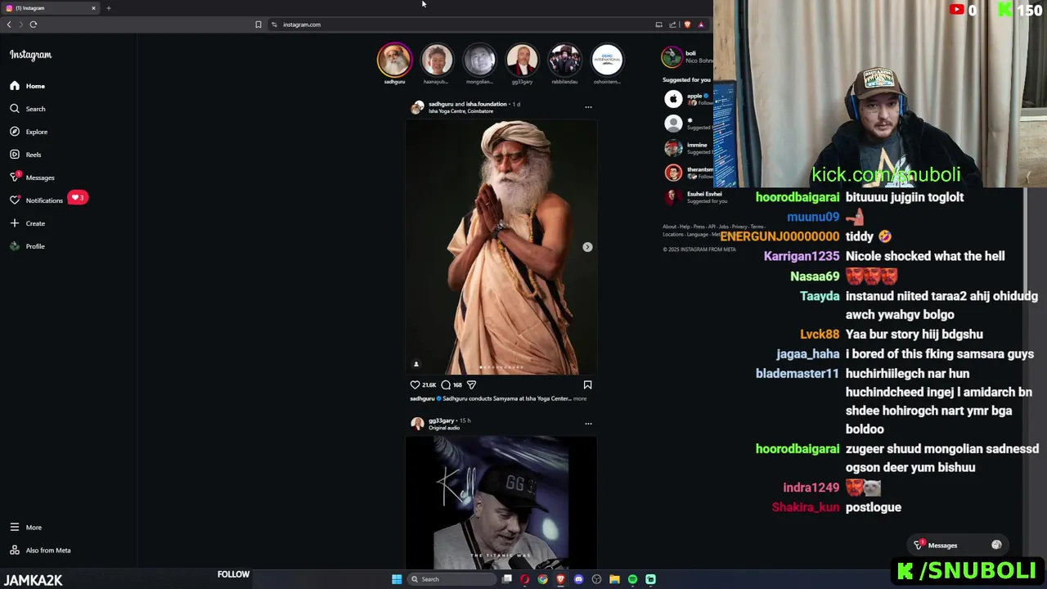Open Discord from the taskbar

point(578,579)
